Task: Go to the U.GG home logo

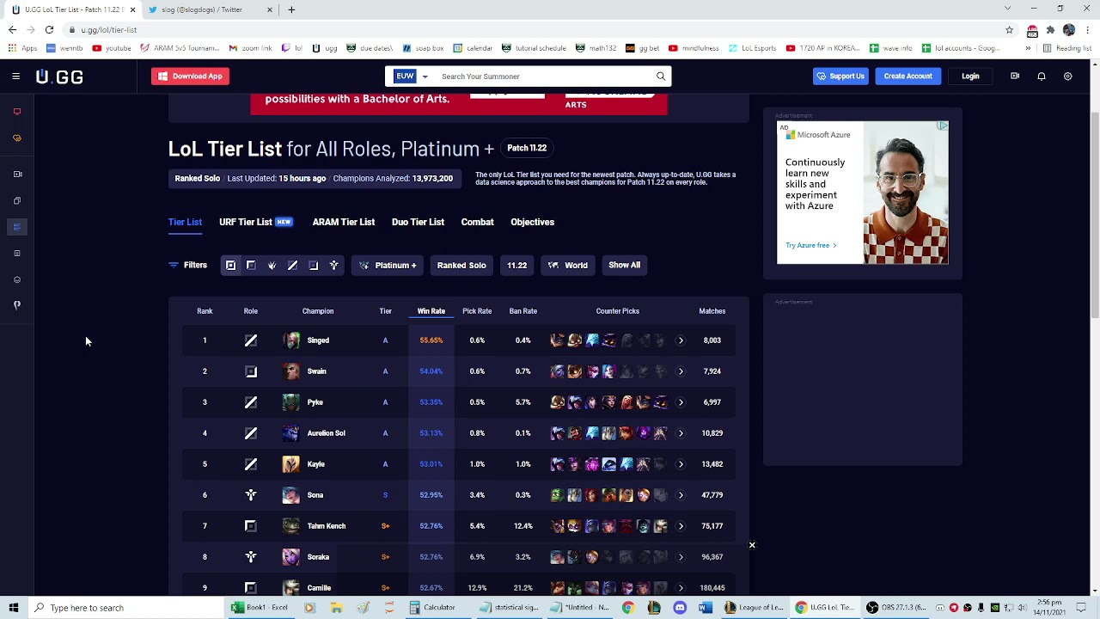Action: 59,77
